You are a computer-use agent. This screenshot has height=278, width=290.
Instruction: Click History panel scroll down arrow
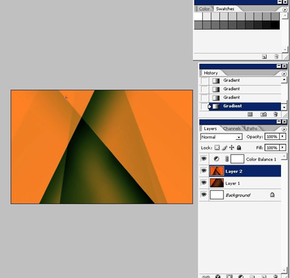[x=284, y=107]
